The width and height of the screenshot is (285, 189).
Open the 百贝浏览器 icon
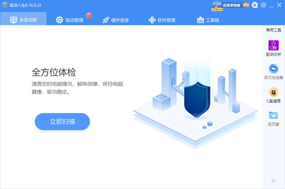click(273, 69)
